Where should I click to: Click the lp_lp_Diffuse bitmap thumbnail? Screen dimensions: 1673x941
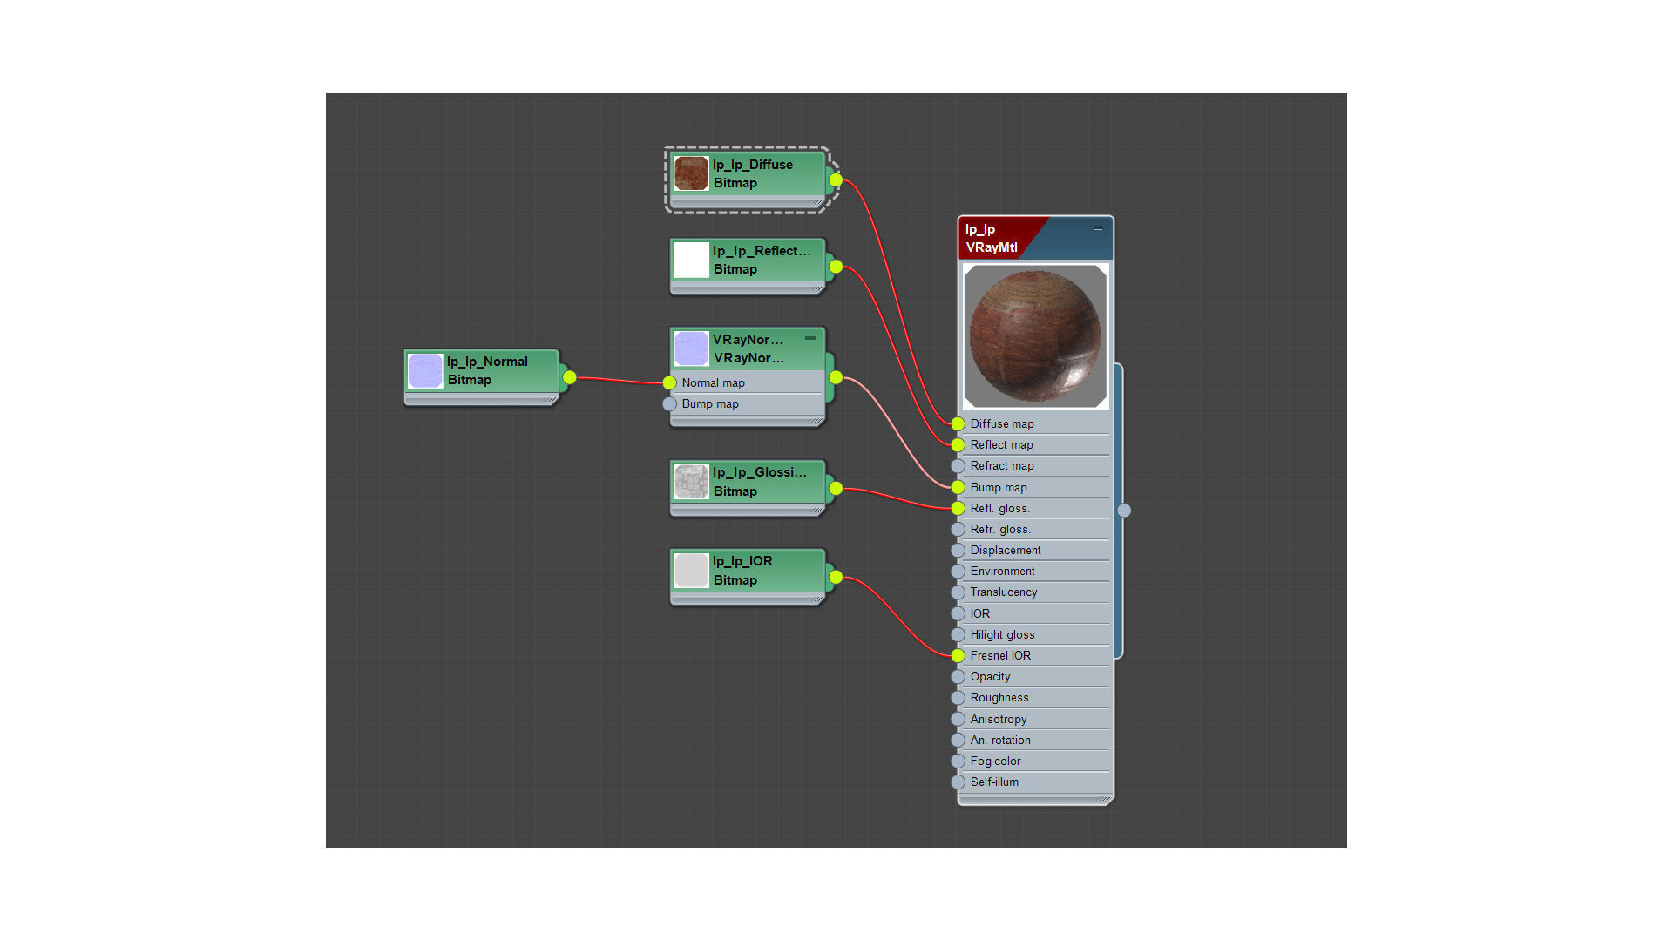[691, 173]
